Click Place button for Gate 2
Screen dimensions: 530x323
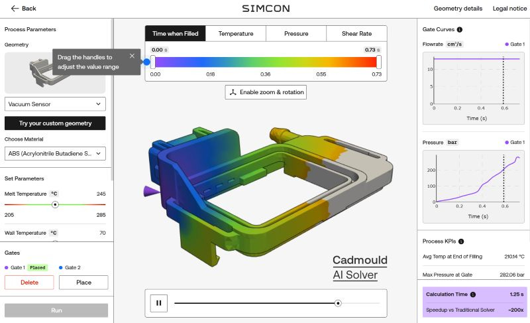83,283
